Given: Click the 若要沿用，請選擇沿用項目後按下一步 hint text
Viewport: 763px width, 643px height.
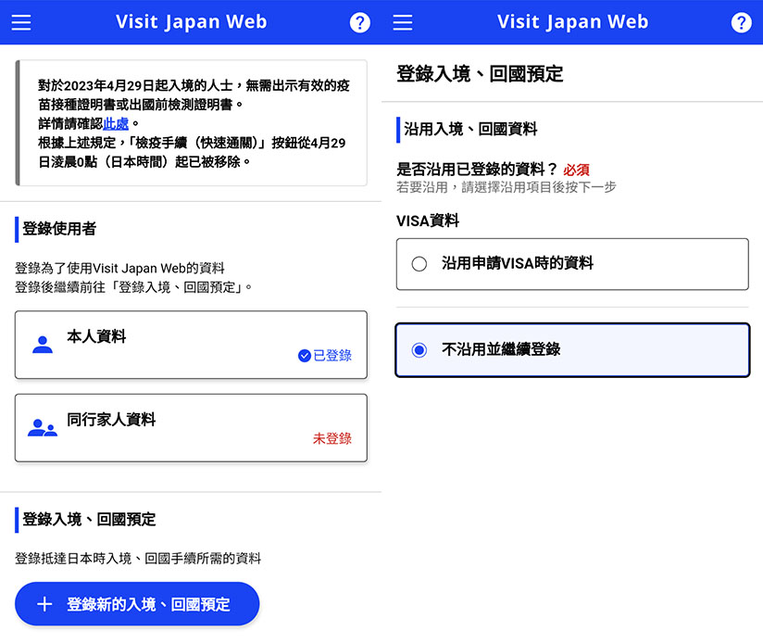Looking at the screenshot, I should 507,187.
